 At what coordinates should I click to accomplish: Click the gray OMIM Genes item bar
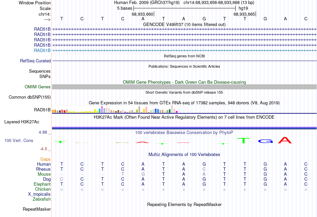[184, 87]
